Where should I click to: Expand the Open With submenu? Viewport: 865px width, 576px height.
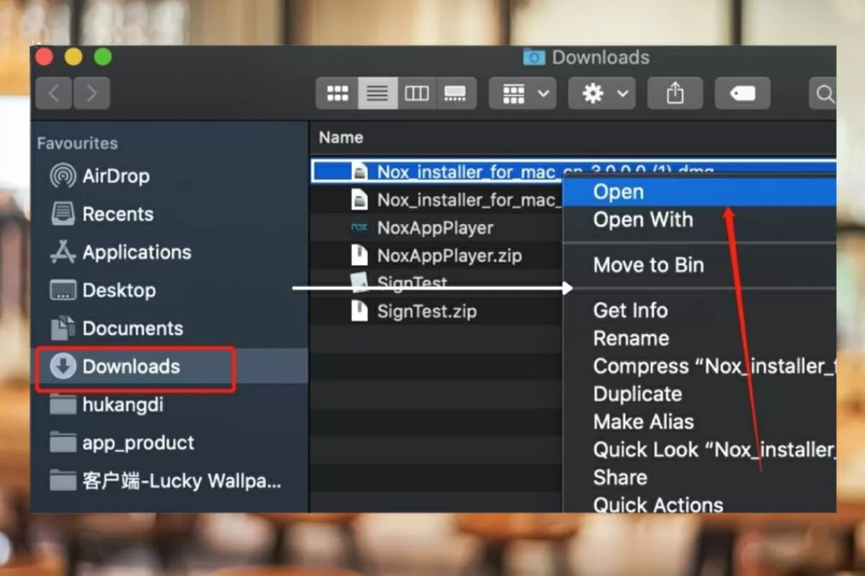coord(643,220)
